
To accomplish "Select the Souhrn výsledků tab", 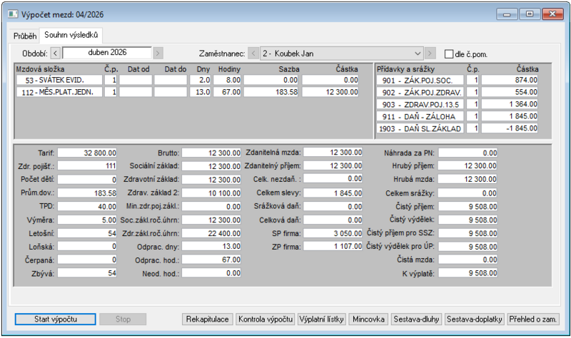I will click(x=71, y=35).
